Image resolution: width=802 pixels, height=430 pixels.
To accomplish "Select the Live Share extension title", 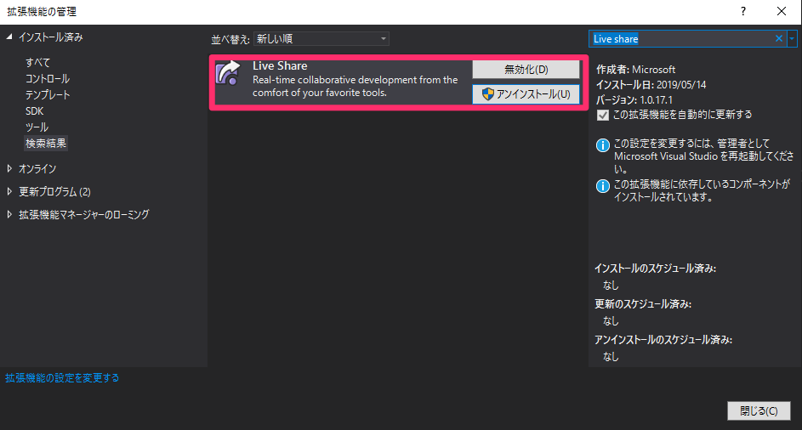I will click(x=280, y=65).
